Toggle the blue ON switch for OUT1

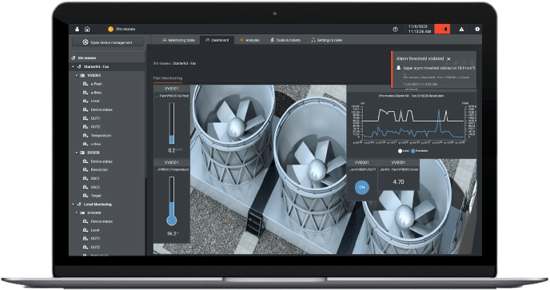[361, 187]
